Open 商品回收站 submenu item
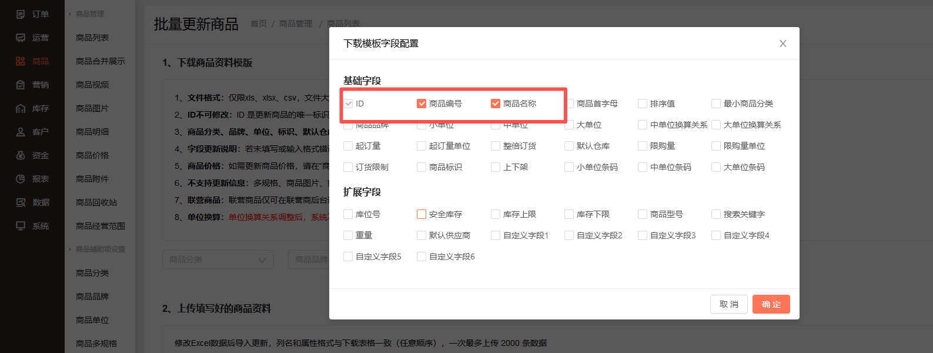This screenshot has height=353, width=933. 96,202
